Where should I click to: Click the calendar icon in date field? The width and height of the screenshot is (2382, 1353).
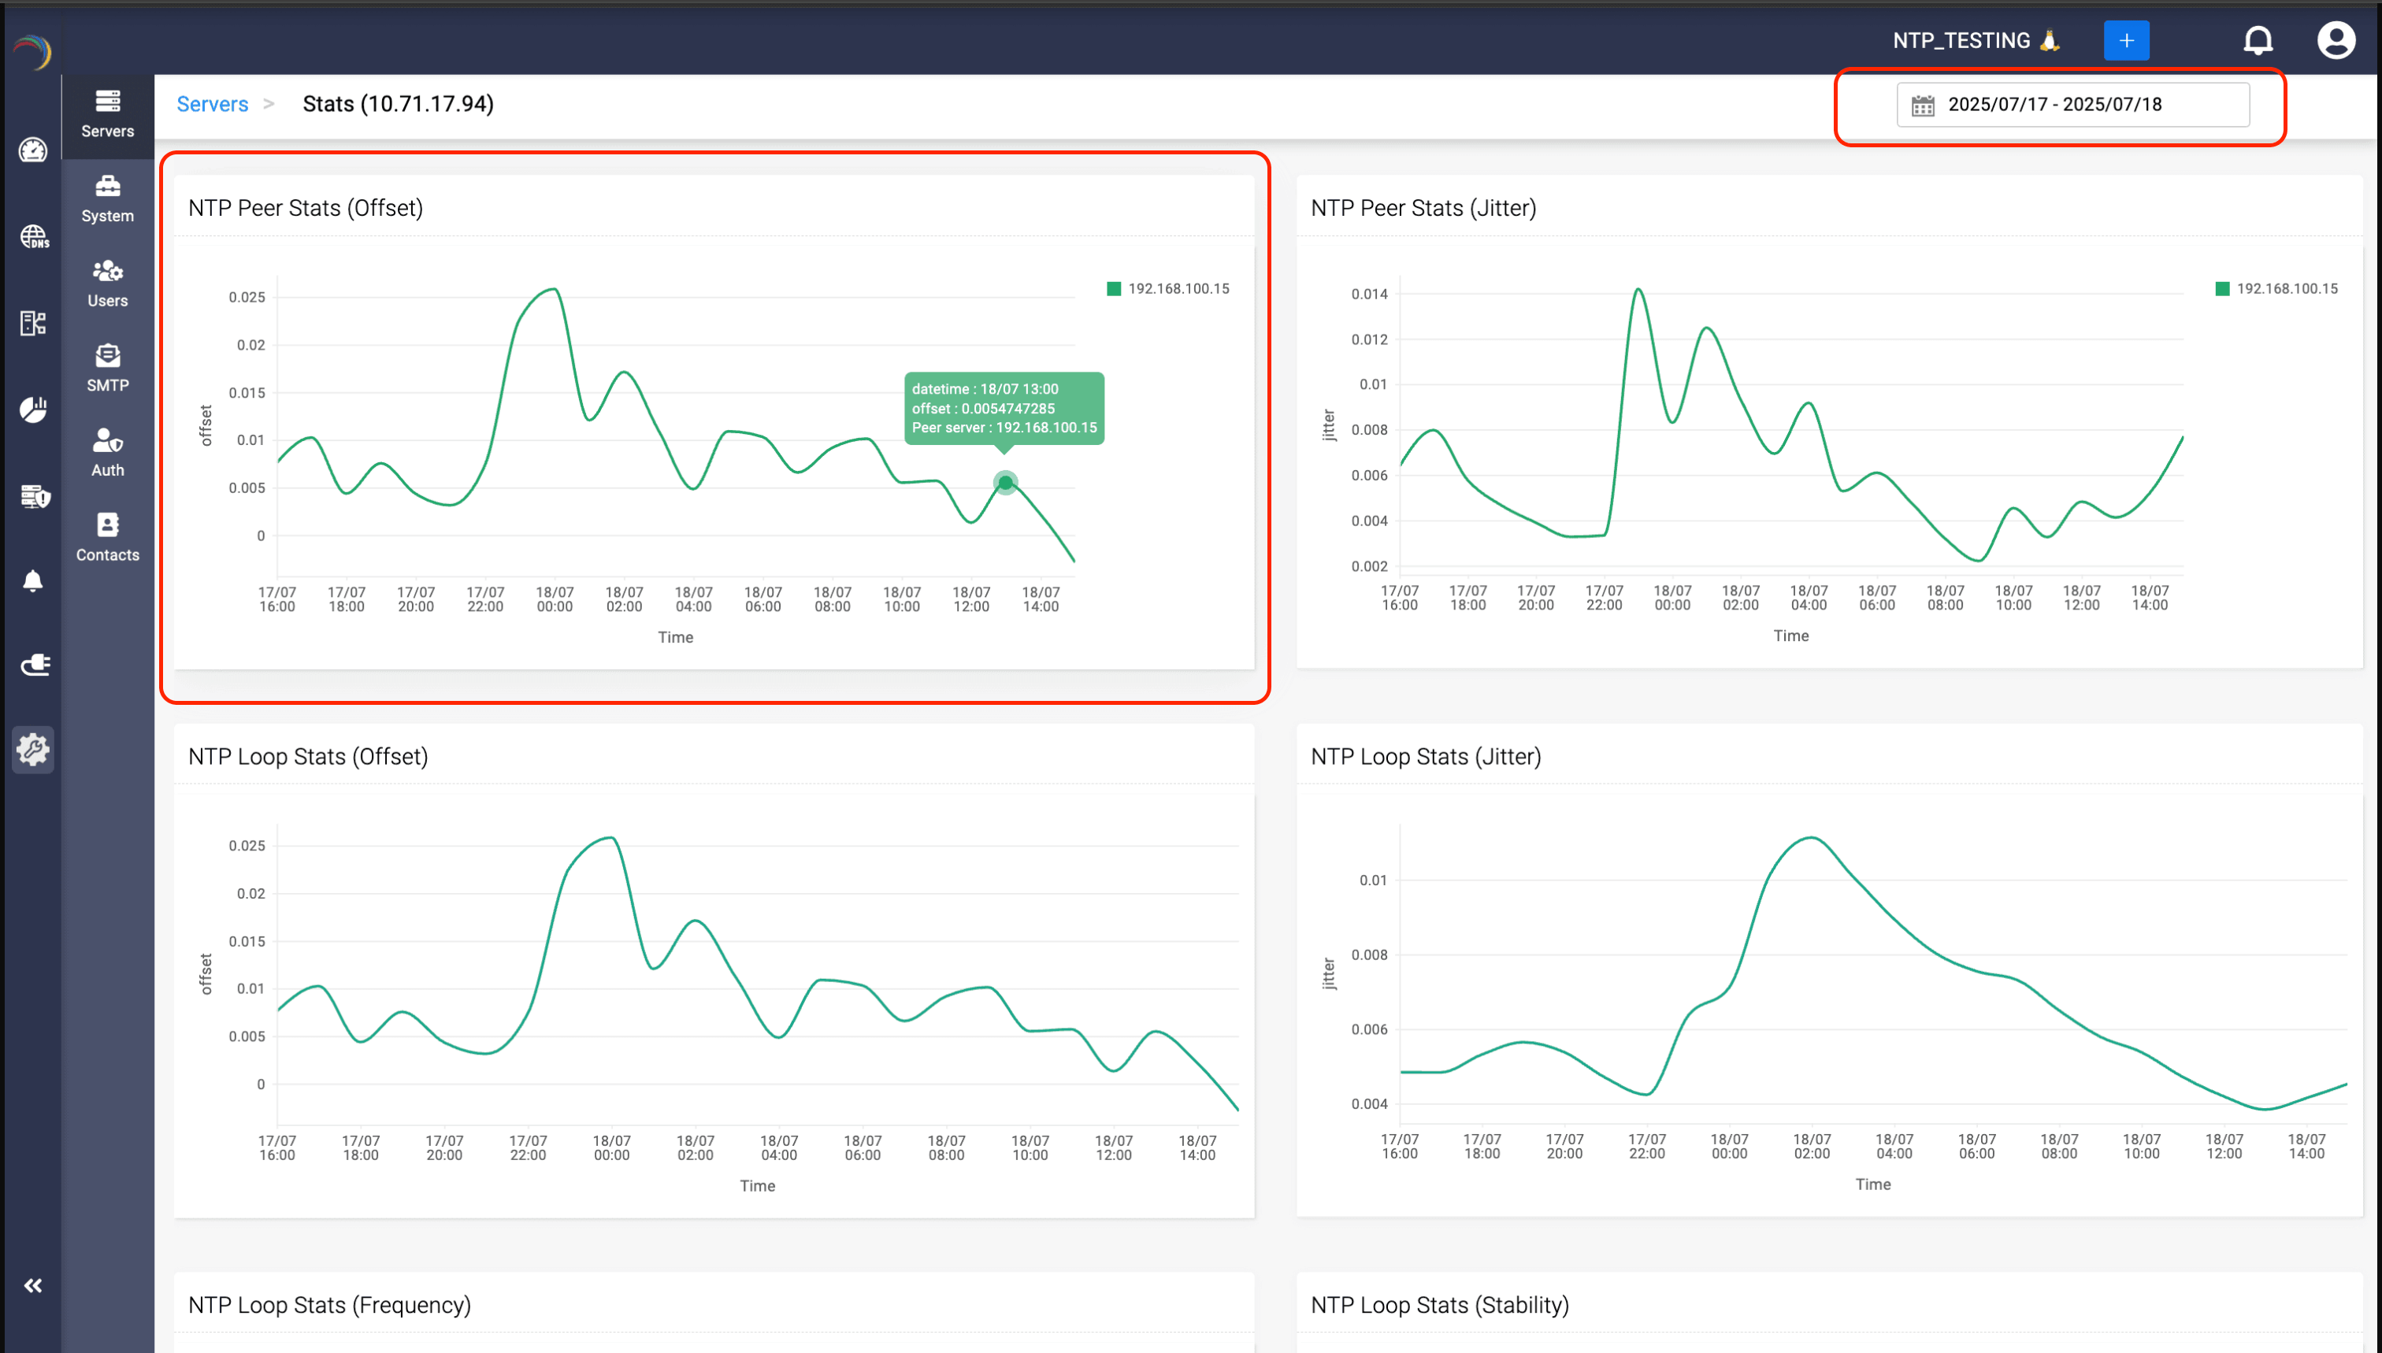click(x=1922, y=105)
